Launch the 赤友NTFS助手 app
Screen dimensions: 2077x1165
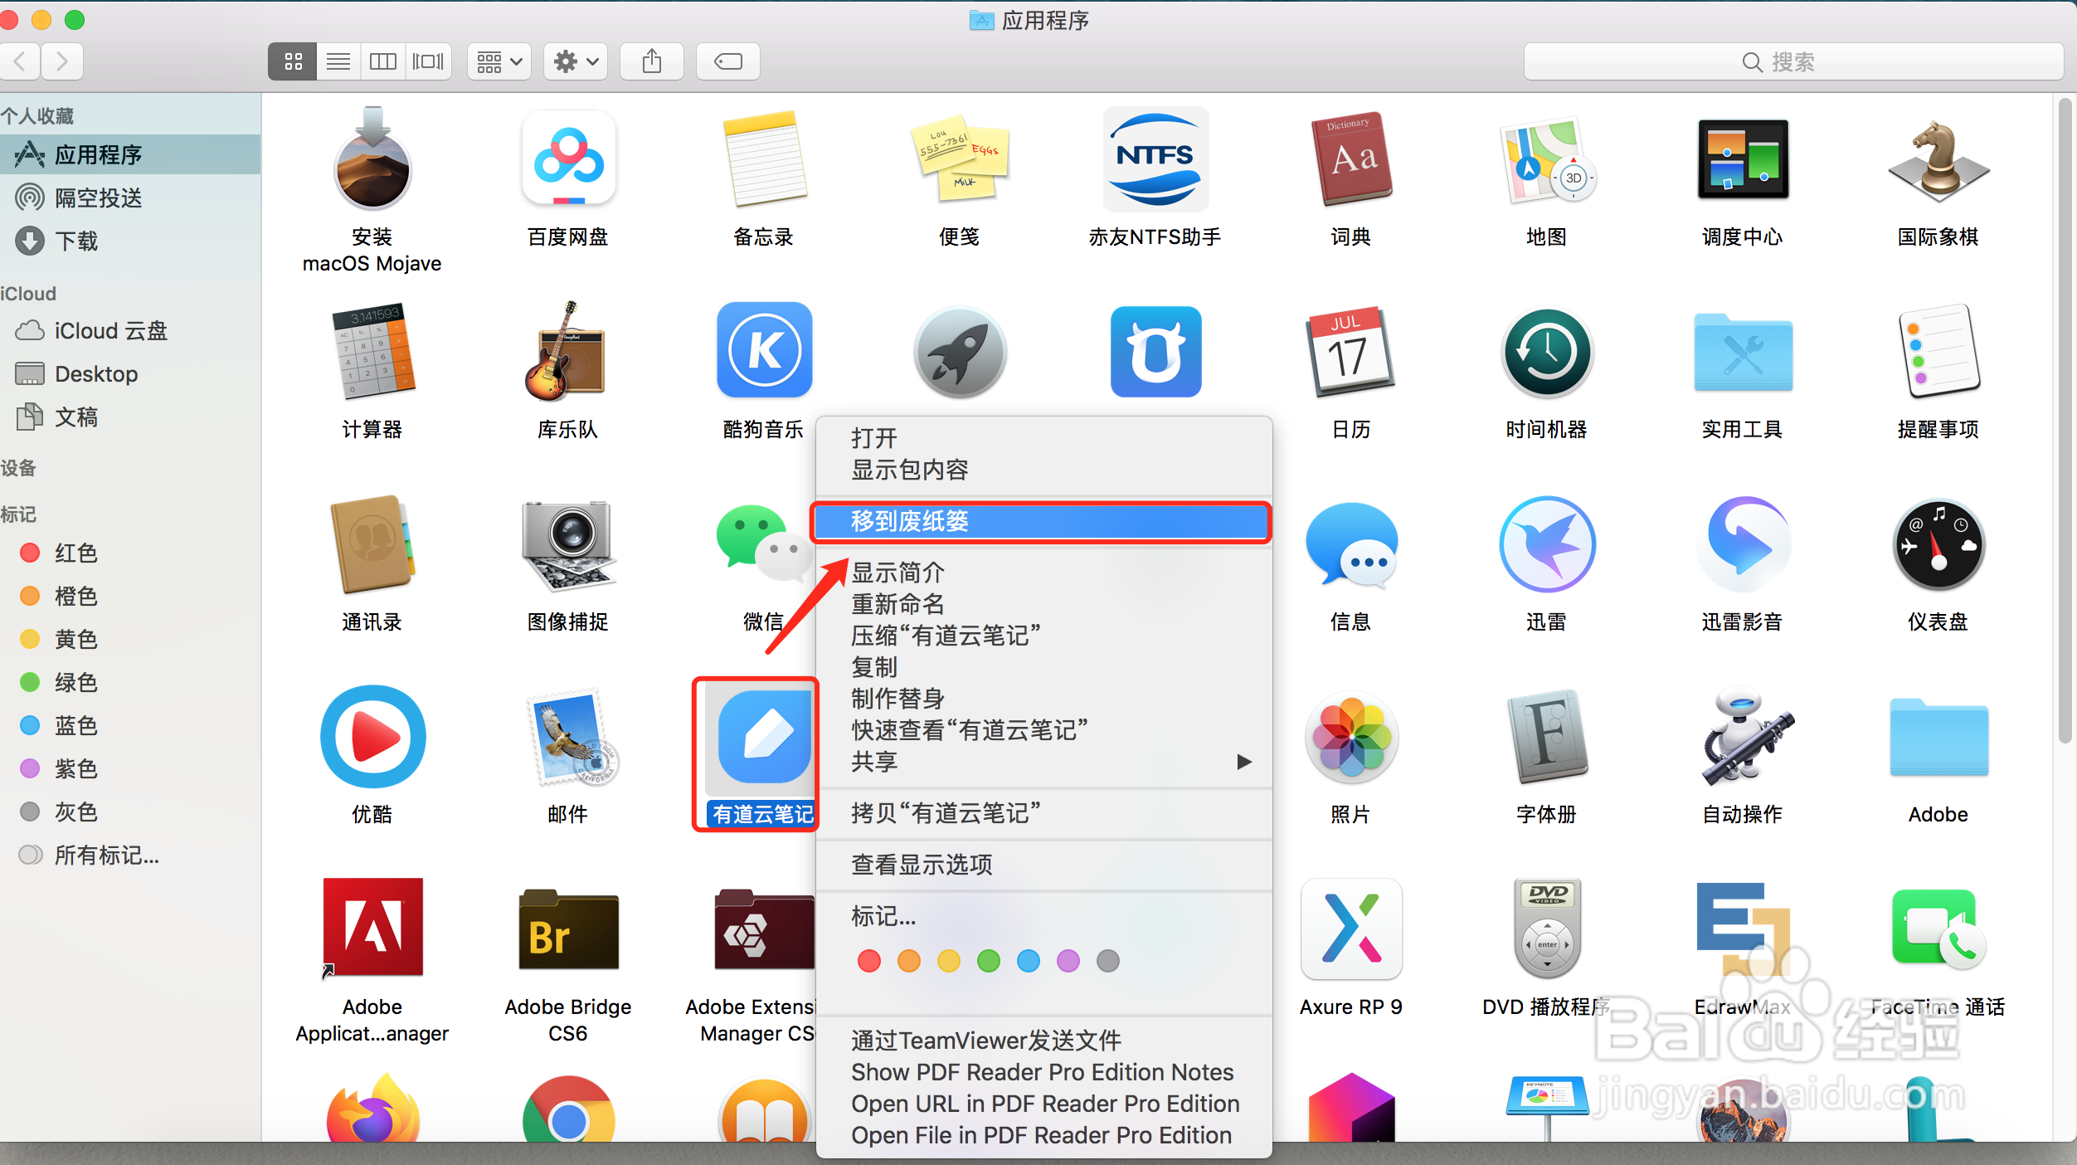pyautogui.click(x=1154, y=159)
